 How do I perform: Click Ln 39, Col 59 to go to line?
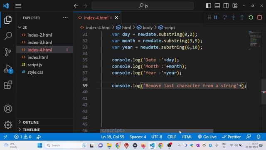click(113, 137)
